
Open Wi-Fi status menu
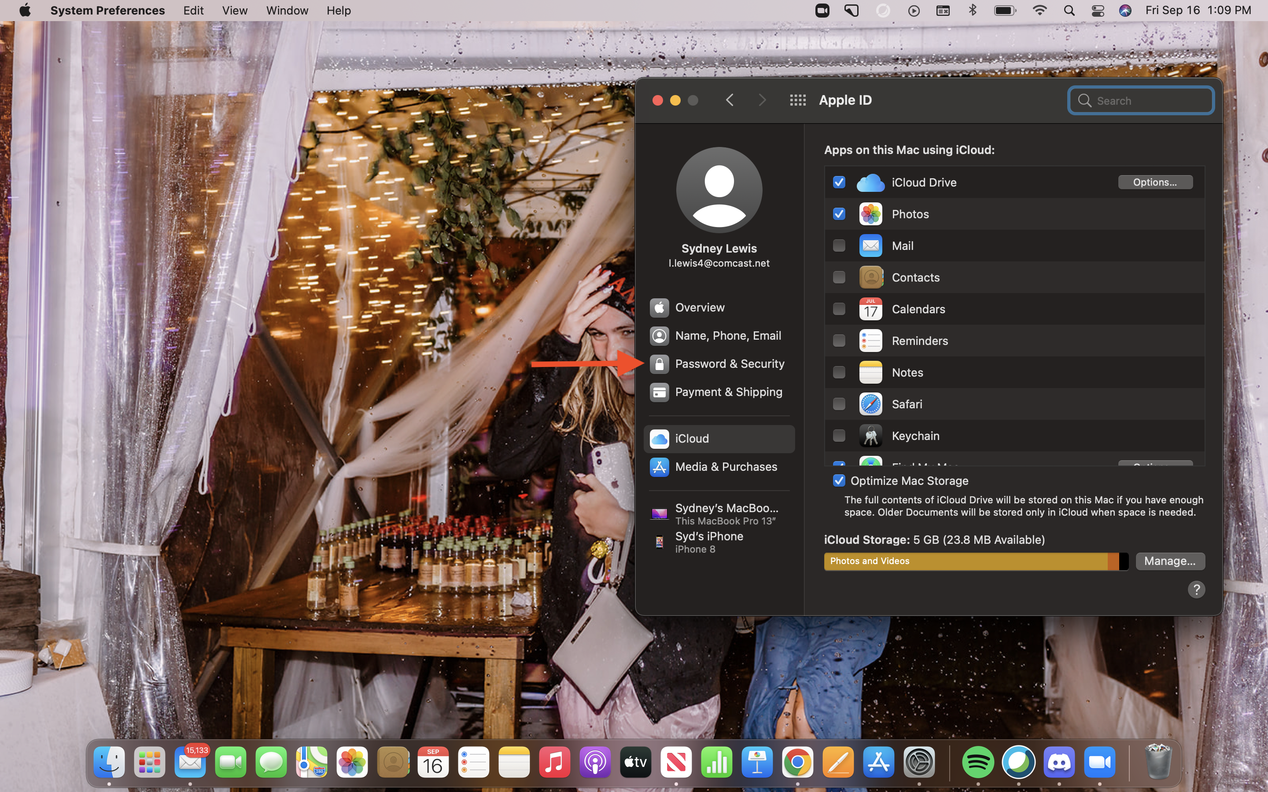point(1039,11)
